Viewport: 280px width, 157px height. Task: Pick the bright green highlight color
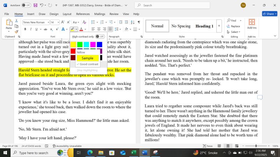pos(80,45)
